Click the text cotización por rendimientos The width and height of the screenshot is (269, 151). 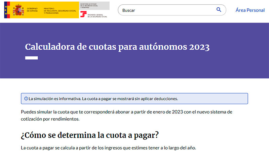pyautogui.click(x=51, y=119)
